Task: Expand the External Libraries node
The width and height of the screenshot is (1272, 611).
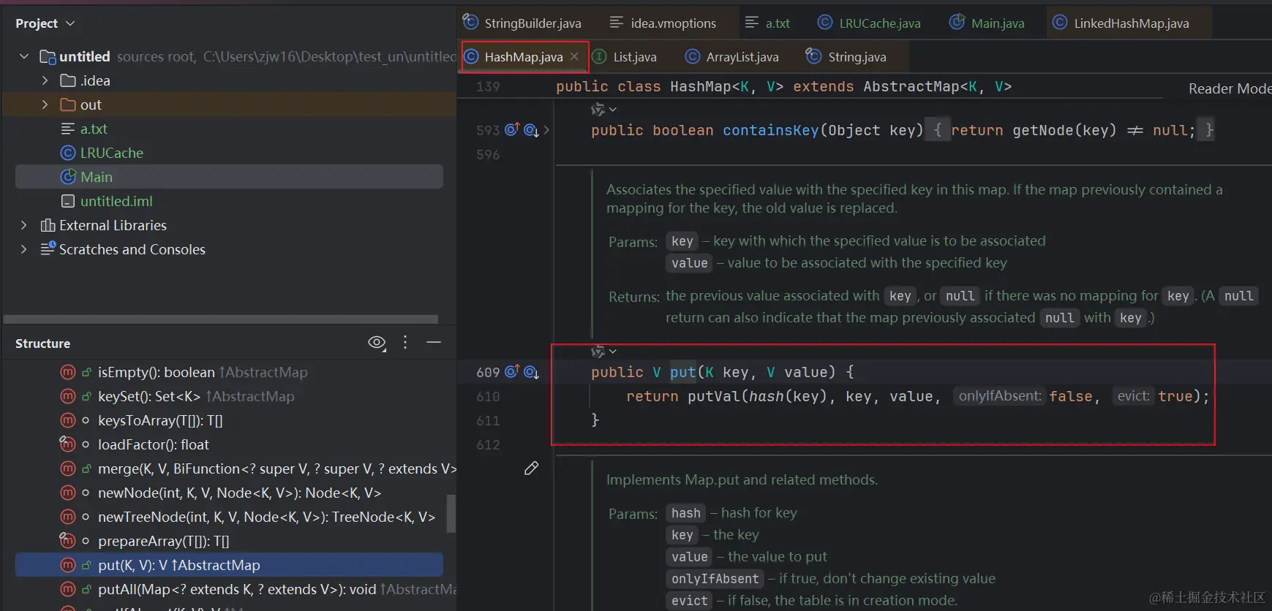Action: pyautogui.click(x=24, y=225)
